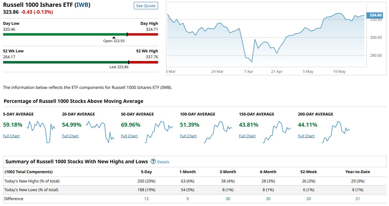Click the Open 323.50 marker triangle
Image resolution: width=389 pixels, height=206 pixels.
tap(114, 37)
